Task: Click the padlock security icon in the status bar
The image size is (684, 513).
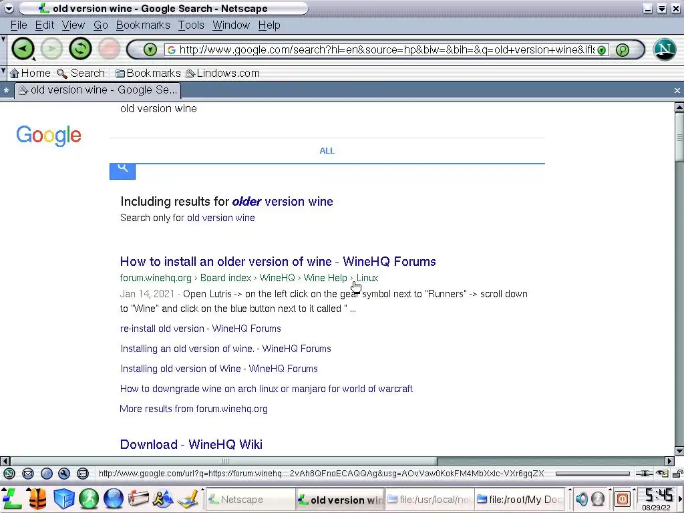Action: tap(677, 474)
